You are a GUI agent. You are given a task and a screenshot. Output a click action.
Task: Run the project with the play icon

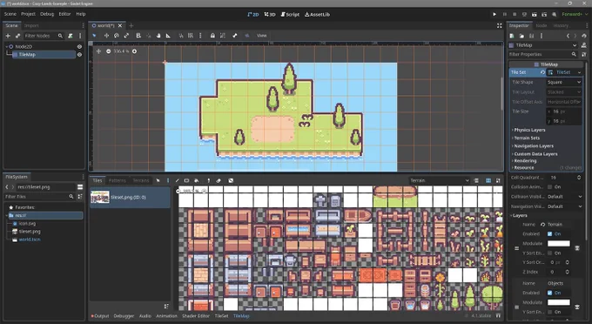click(x=494, y=14)
